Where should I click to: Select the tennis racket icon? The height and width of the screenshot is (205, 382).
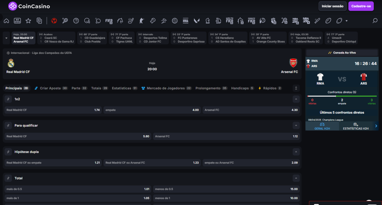(x=65, y=21)
